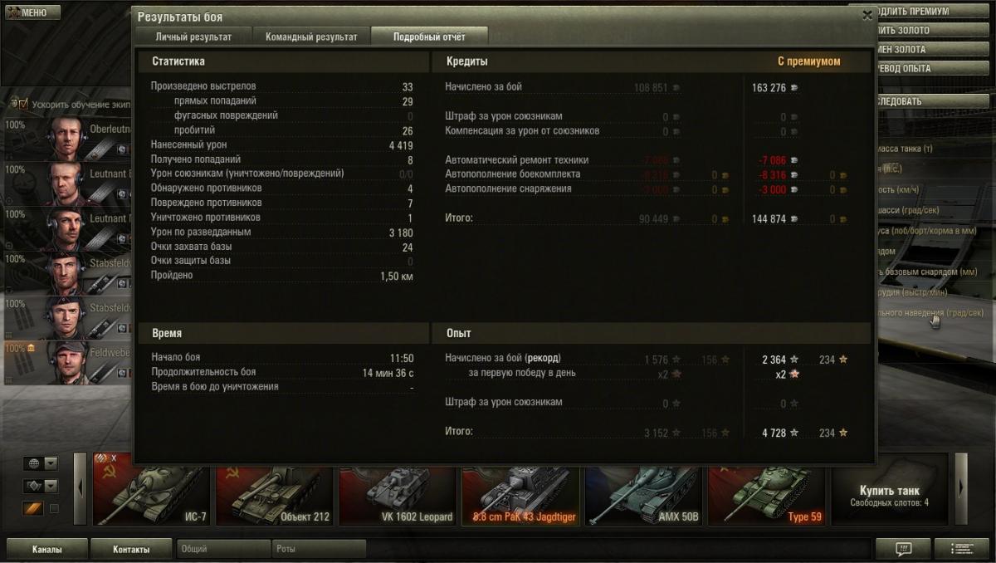
Task: Click the credits icon beside 163 276
Action: coord(794,88)
